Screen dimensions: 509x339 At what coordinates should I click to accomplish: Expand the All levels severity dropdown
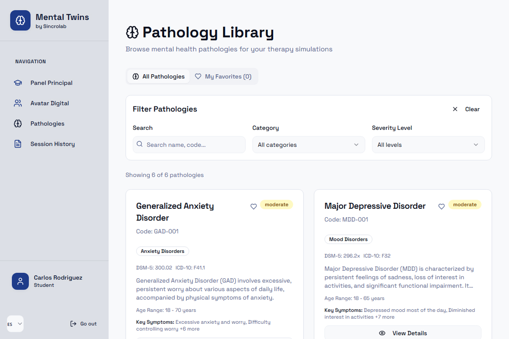point(428,145)
